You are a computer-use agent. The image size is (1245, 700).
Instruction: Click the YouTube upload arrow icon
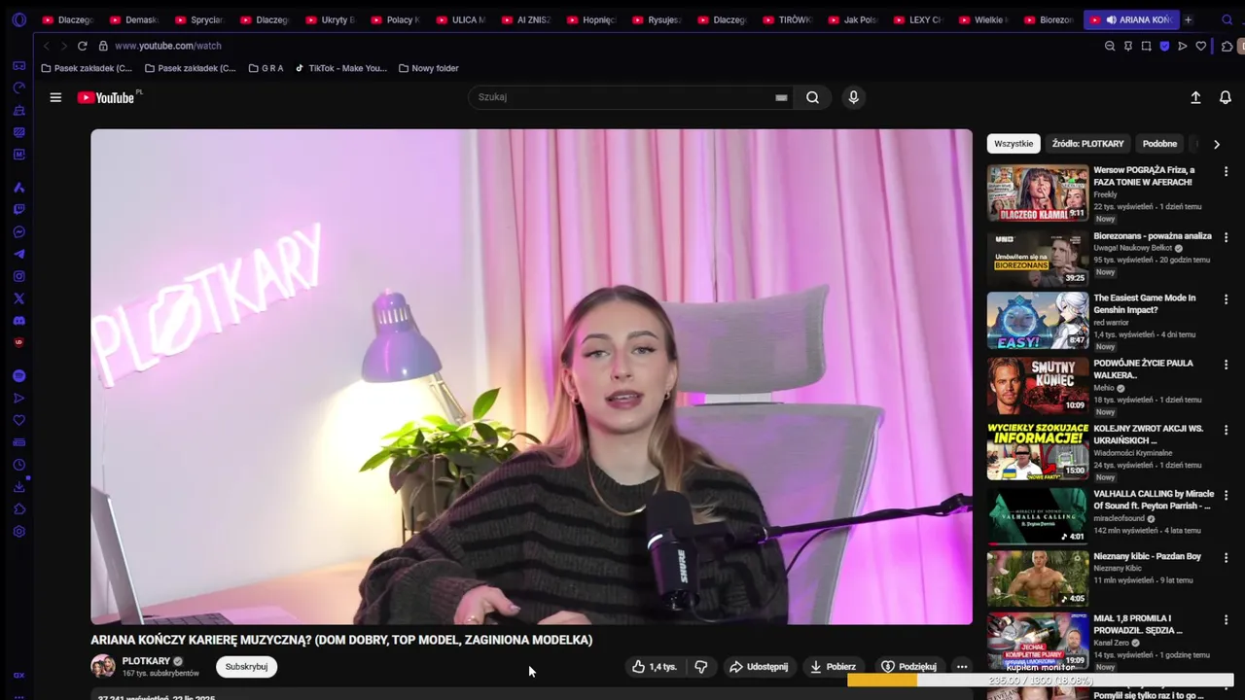(1195, 97)
